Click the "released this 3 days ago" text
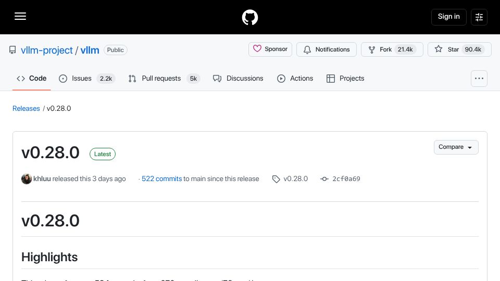This screenshot has height=281, width=500. pyautogui.click(x=89, y=178)
